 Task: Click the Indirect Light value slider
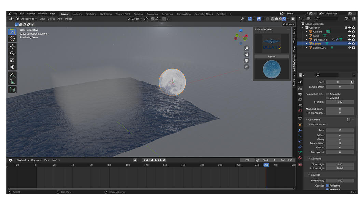pyautogui.click(x=340, y=168)
